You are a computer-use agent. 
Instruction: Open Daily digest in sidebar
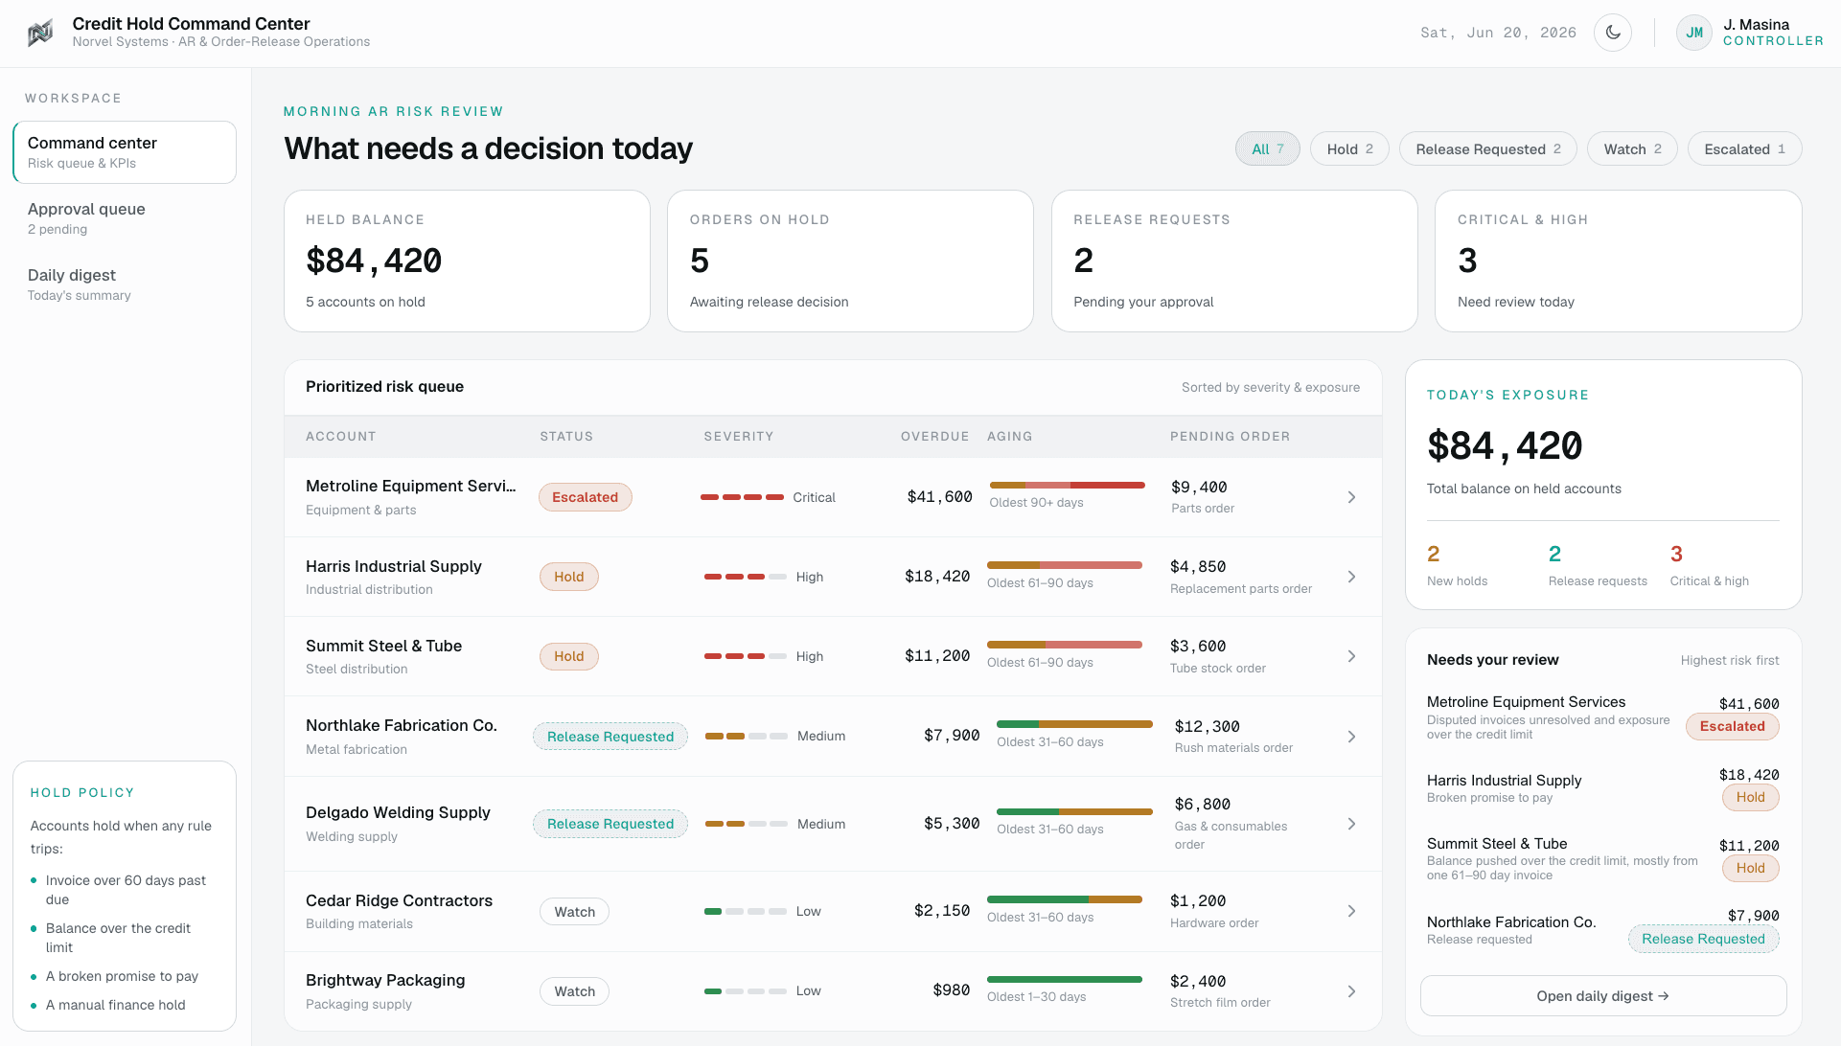point(125,284)
